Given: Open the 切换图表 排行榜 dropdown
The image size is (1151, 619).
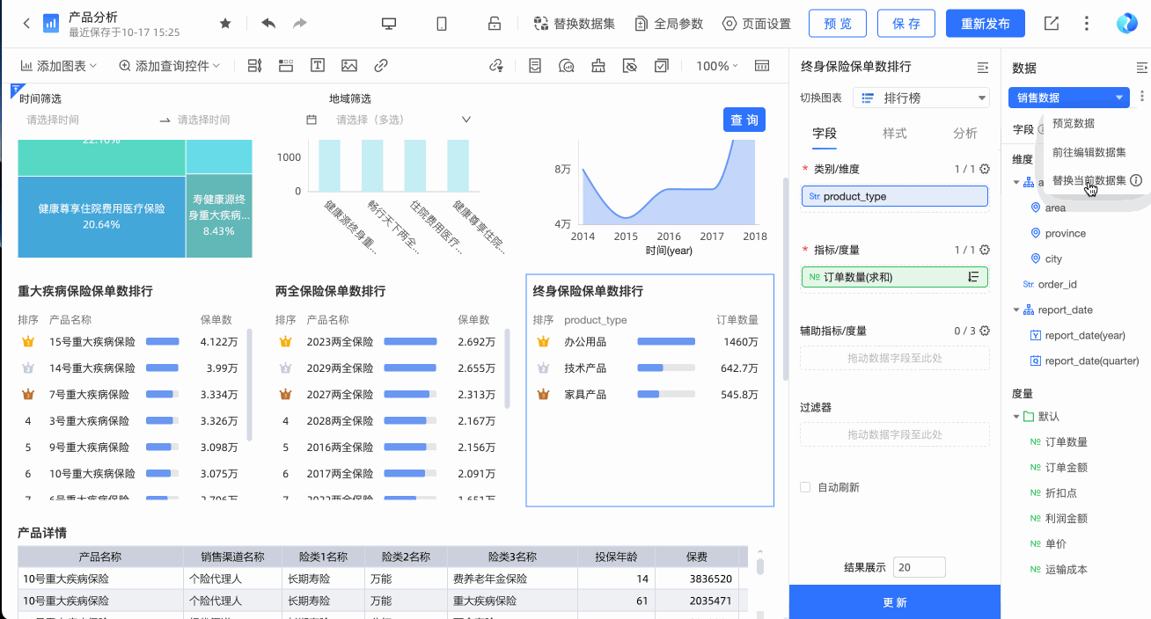Looking at the screenshot, I should pos(920,98).
